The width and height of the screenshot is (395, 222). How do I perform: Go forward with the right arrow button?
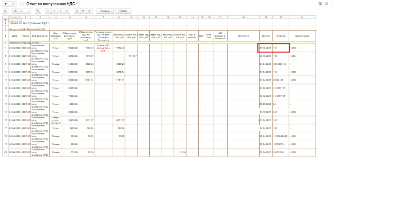coord(14,4)
